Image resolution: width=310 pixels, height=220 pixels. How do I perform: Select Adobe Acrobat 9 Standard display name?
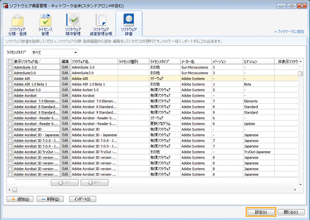[36, 112]
